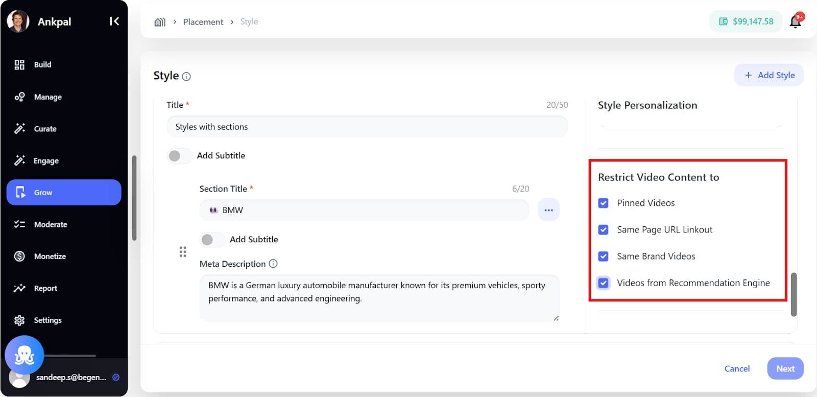
Task: Click the Next button
Action: [785, 368]
